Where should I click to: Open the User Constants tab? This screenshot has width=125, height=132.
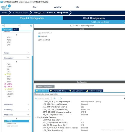pyautogui.click(x=76, y=91)
